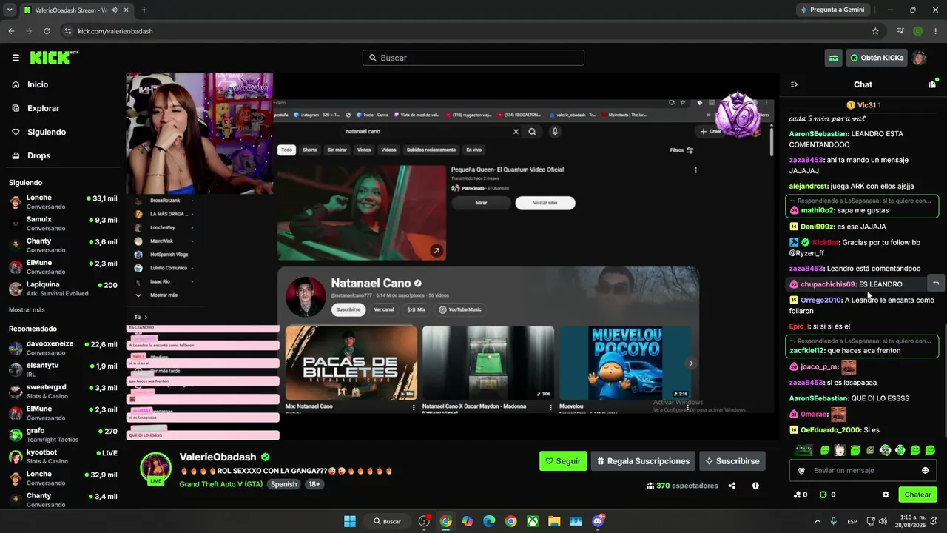Click the Suscribirse button
The height and width of the screenshot is (533, 947).
pyautogui.click(x=732, y=461)
